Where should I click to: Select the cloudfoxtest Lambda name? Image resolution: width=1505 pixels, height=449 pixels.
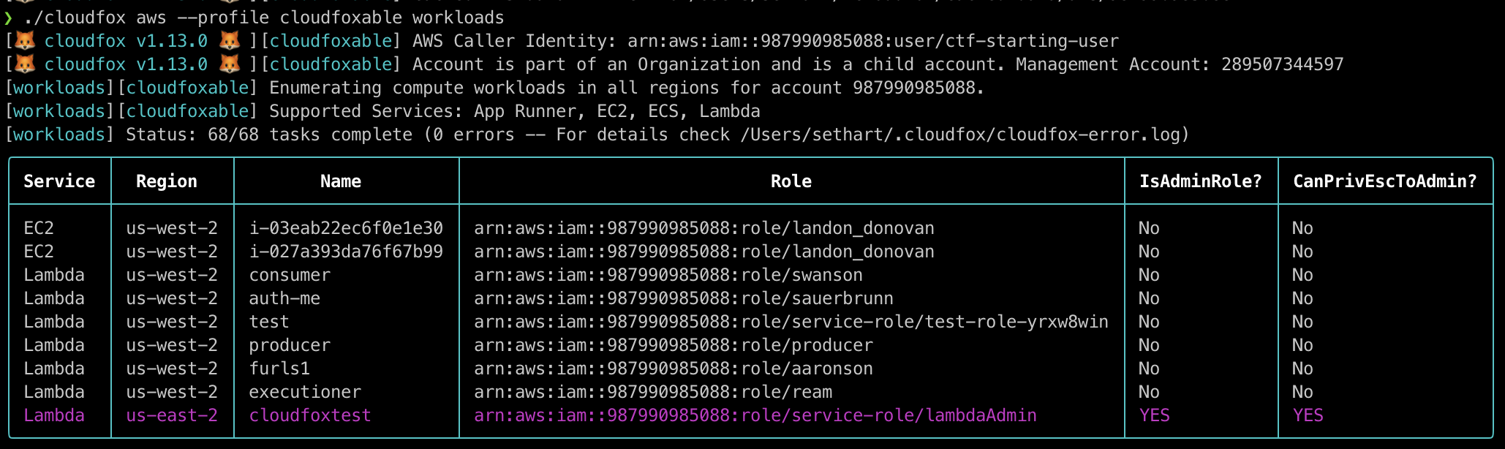click(310, 415)
